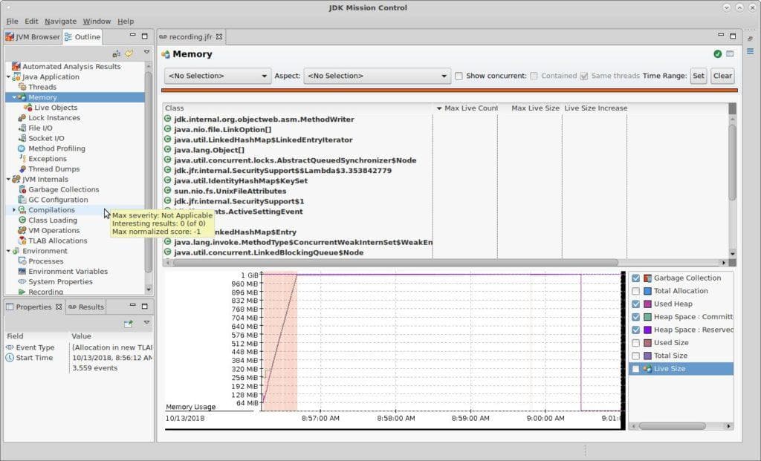Switch to the JVM Browser tab
This screenshot has width=761, height=461.
pos(33,37)
